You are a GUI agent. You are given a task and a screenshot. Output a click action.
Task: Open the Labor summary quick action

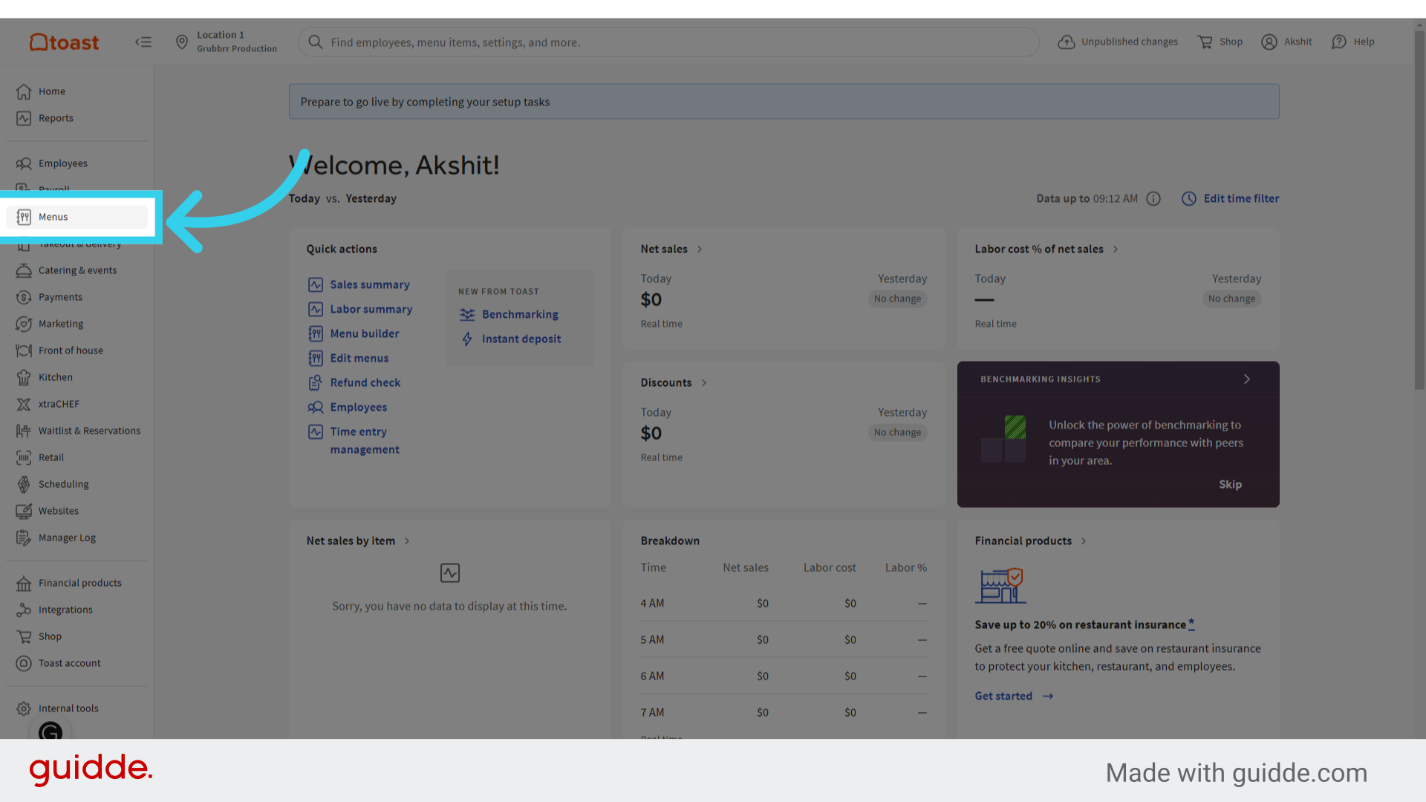pyautogui.click(x=360, y=309)
